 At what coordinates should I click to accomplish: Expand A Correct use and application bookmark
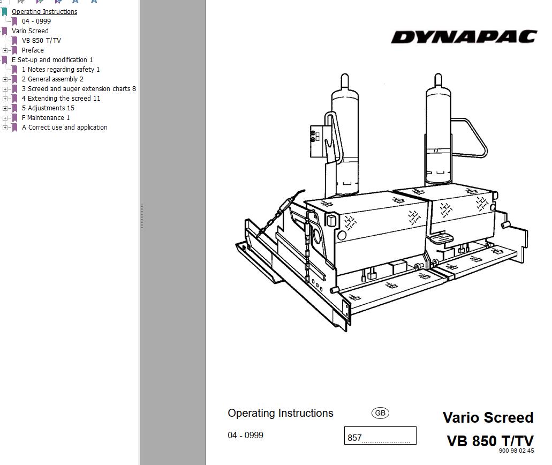(5, 127)
